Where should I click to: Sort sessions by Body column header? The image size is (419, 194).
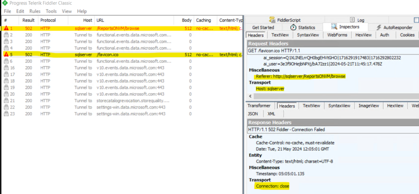click(184, 20)
